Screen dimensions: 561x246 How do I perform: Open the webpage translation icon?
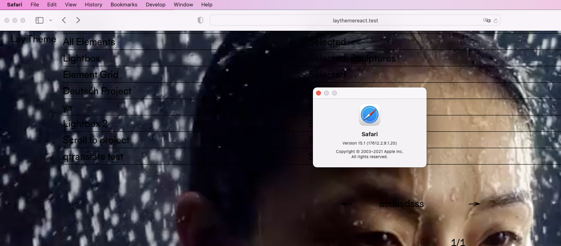[x=487, y=20]
